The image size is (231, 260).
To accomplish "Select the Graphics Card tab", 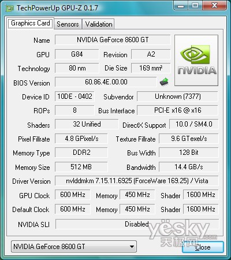I will 31,23.
